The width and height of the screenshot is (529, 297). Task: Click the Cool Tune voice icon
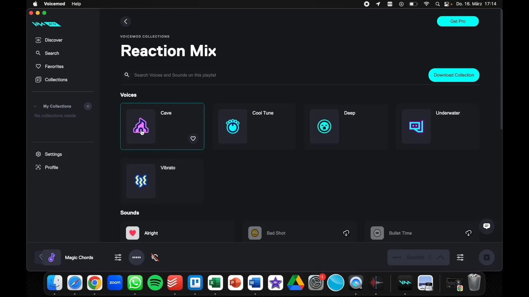click(233, 126)
